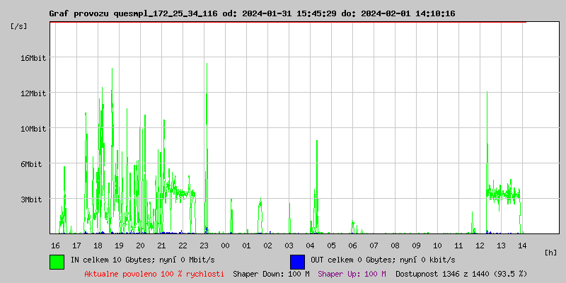Viewport: 566px width, 283px height.
Task: Click the '00' hour label on x-axis
Action: [225, 246]
